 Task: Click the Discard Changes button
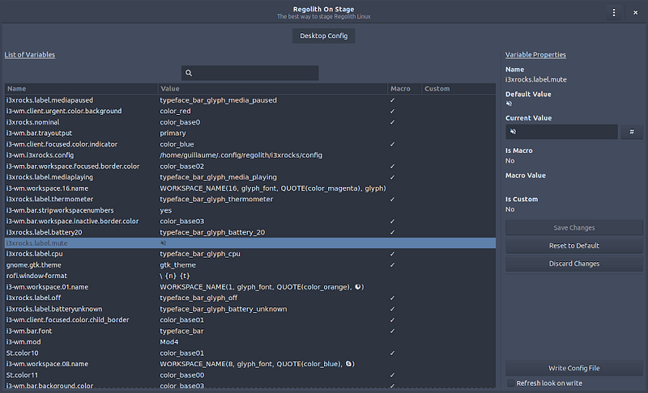(x=574, y=264)
